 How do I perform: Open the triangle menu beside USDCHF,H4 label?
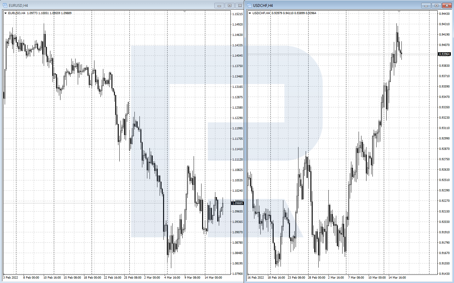(250, 13)
